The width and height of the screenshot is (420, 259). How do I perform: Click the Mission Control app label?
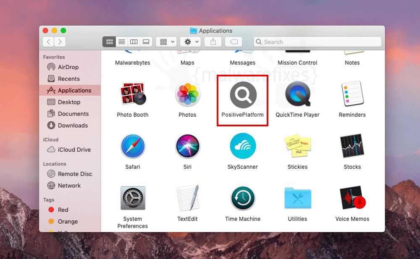[x=297, y=63]
